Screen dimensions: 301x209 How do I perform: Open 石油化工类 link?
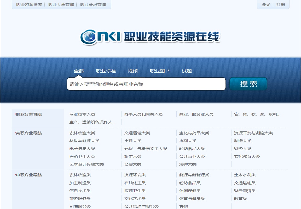click(135, 183)
